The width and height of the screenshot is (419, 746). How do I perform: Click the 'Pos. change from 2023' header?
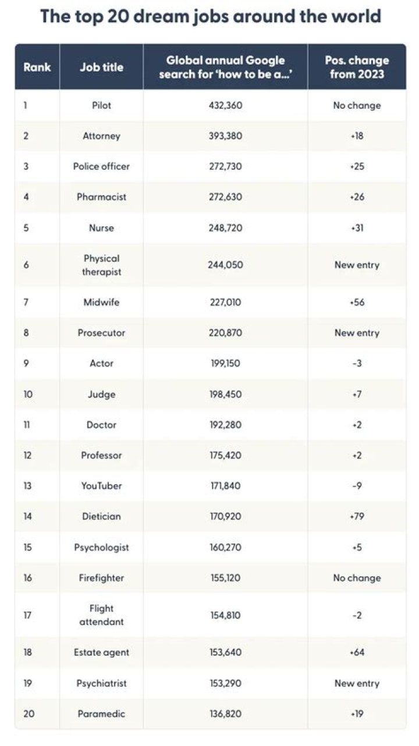tap(357, 68)
